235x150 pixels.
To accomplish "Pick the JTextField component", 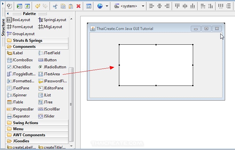I will tap(49, 53).
